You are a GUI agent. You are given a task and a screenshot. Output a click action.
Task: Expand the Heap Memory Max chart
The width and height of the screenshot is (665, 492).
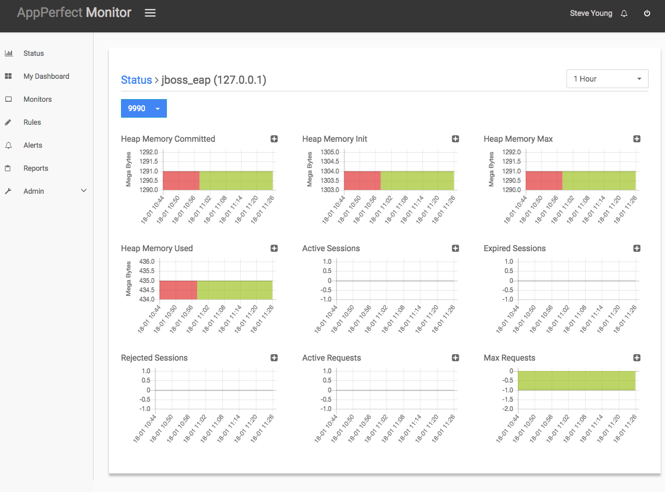coord(637,139)
